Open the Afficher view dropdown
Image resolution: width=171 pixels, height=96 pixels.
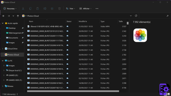85,9
